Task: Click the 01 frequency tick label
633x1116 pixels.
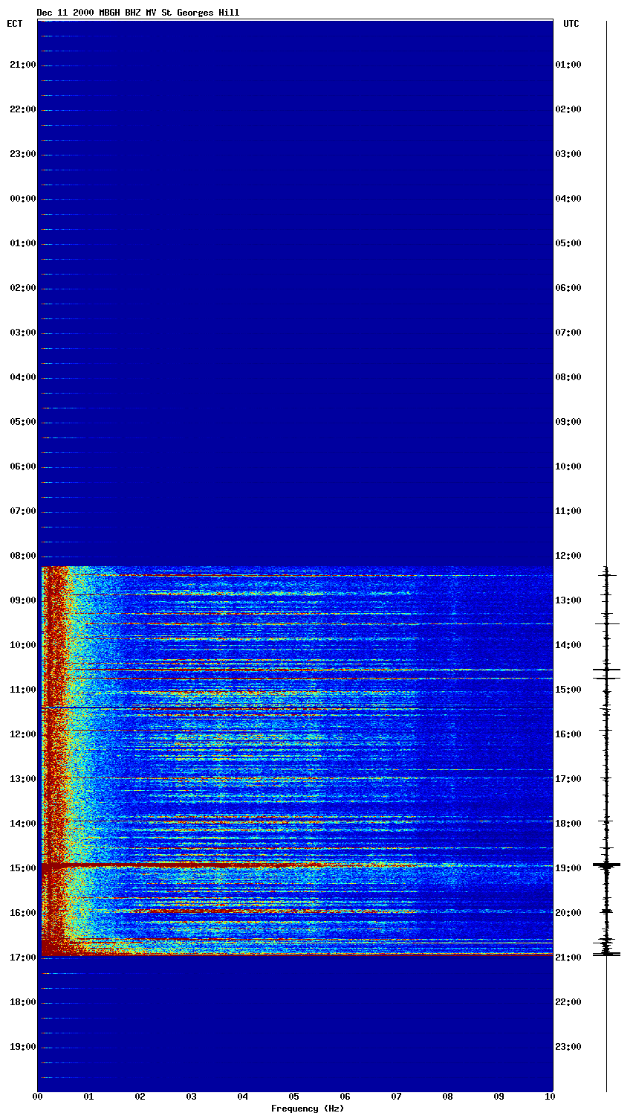Action: click(88, 1097)
